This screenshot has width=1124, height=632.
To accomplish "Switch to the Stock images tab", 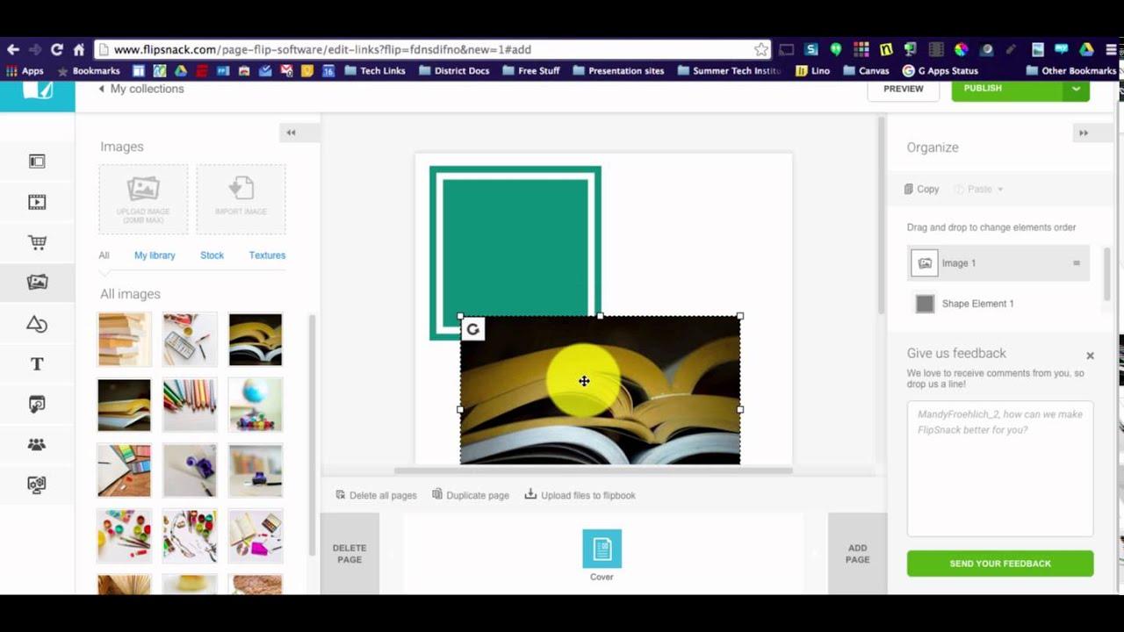I will (x=212, y=255).
